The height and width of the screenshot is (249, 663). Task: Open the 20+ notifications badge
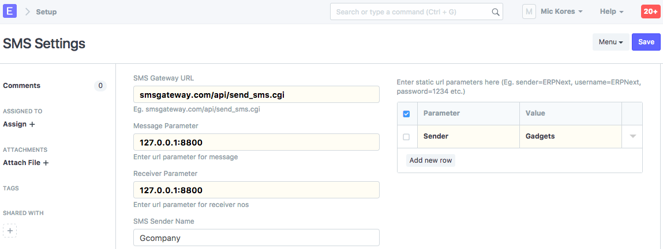tap(650, 12)
